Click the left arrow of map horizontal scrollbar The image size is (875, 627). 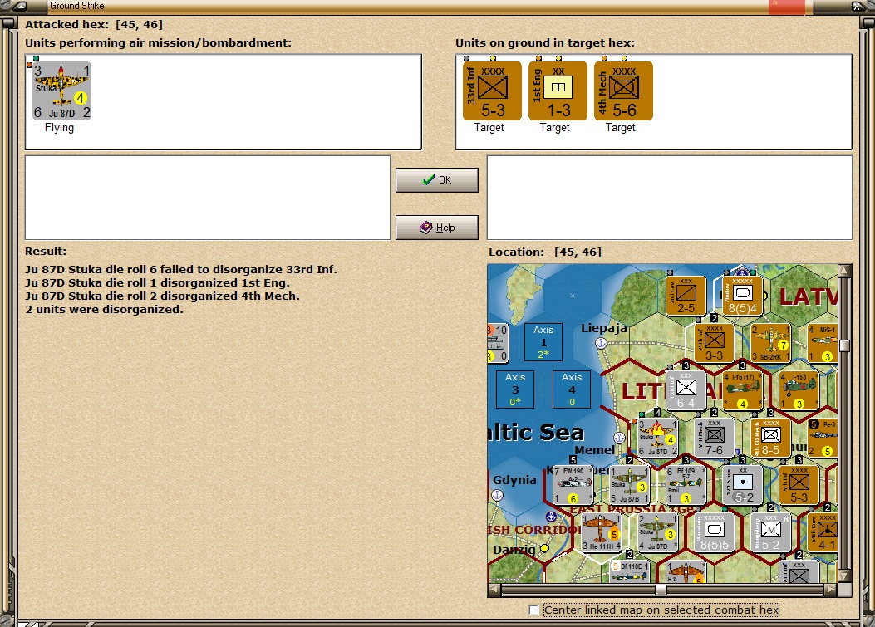[x=494, y=589]
